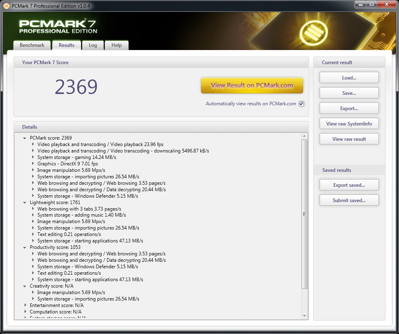Select the large 2369 score value
Viewport: 399px width, 334px height.
tap(76, 87)
